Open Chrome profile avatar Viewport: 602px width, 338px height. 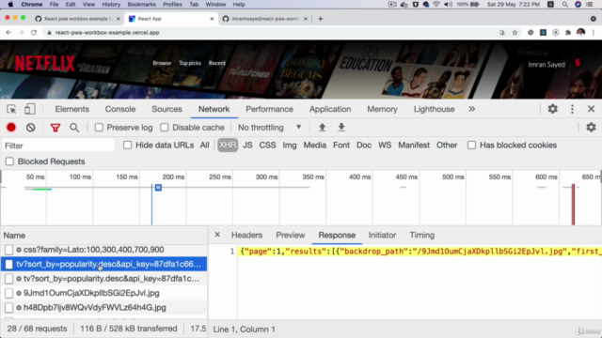pyautogui.click(x=580, y=33)
